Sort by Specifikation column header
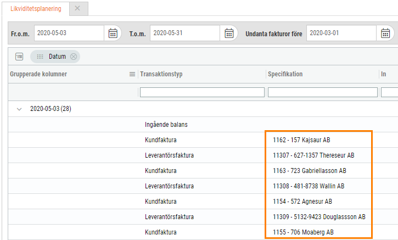398x240 pixels. click(x=285, y=74)
